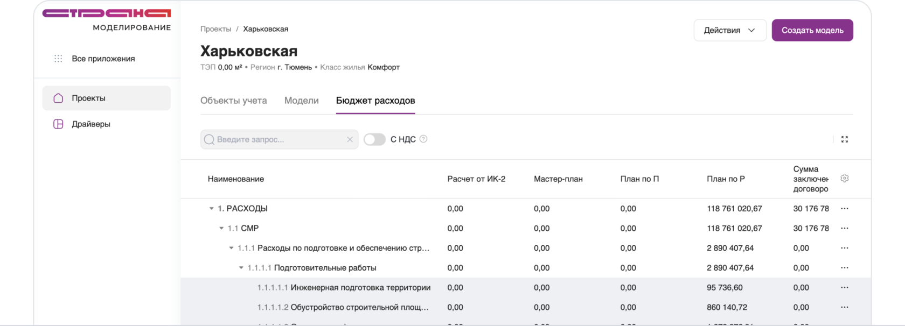This screenshot has height=326, width=905.
Task: Click the Drivers panel icon in sidebar
Action: click(58, 124)
